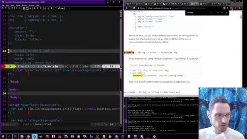247x139 pixels.
Task: Click the highlighted gVim taskbar icon
Action: pyautogui.click(x=34, y=136)
